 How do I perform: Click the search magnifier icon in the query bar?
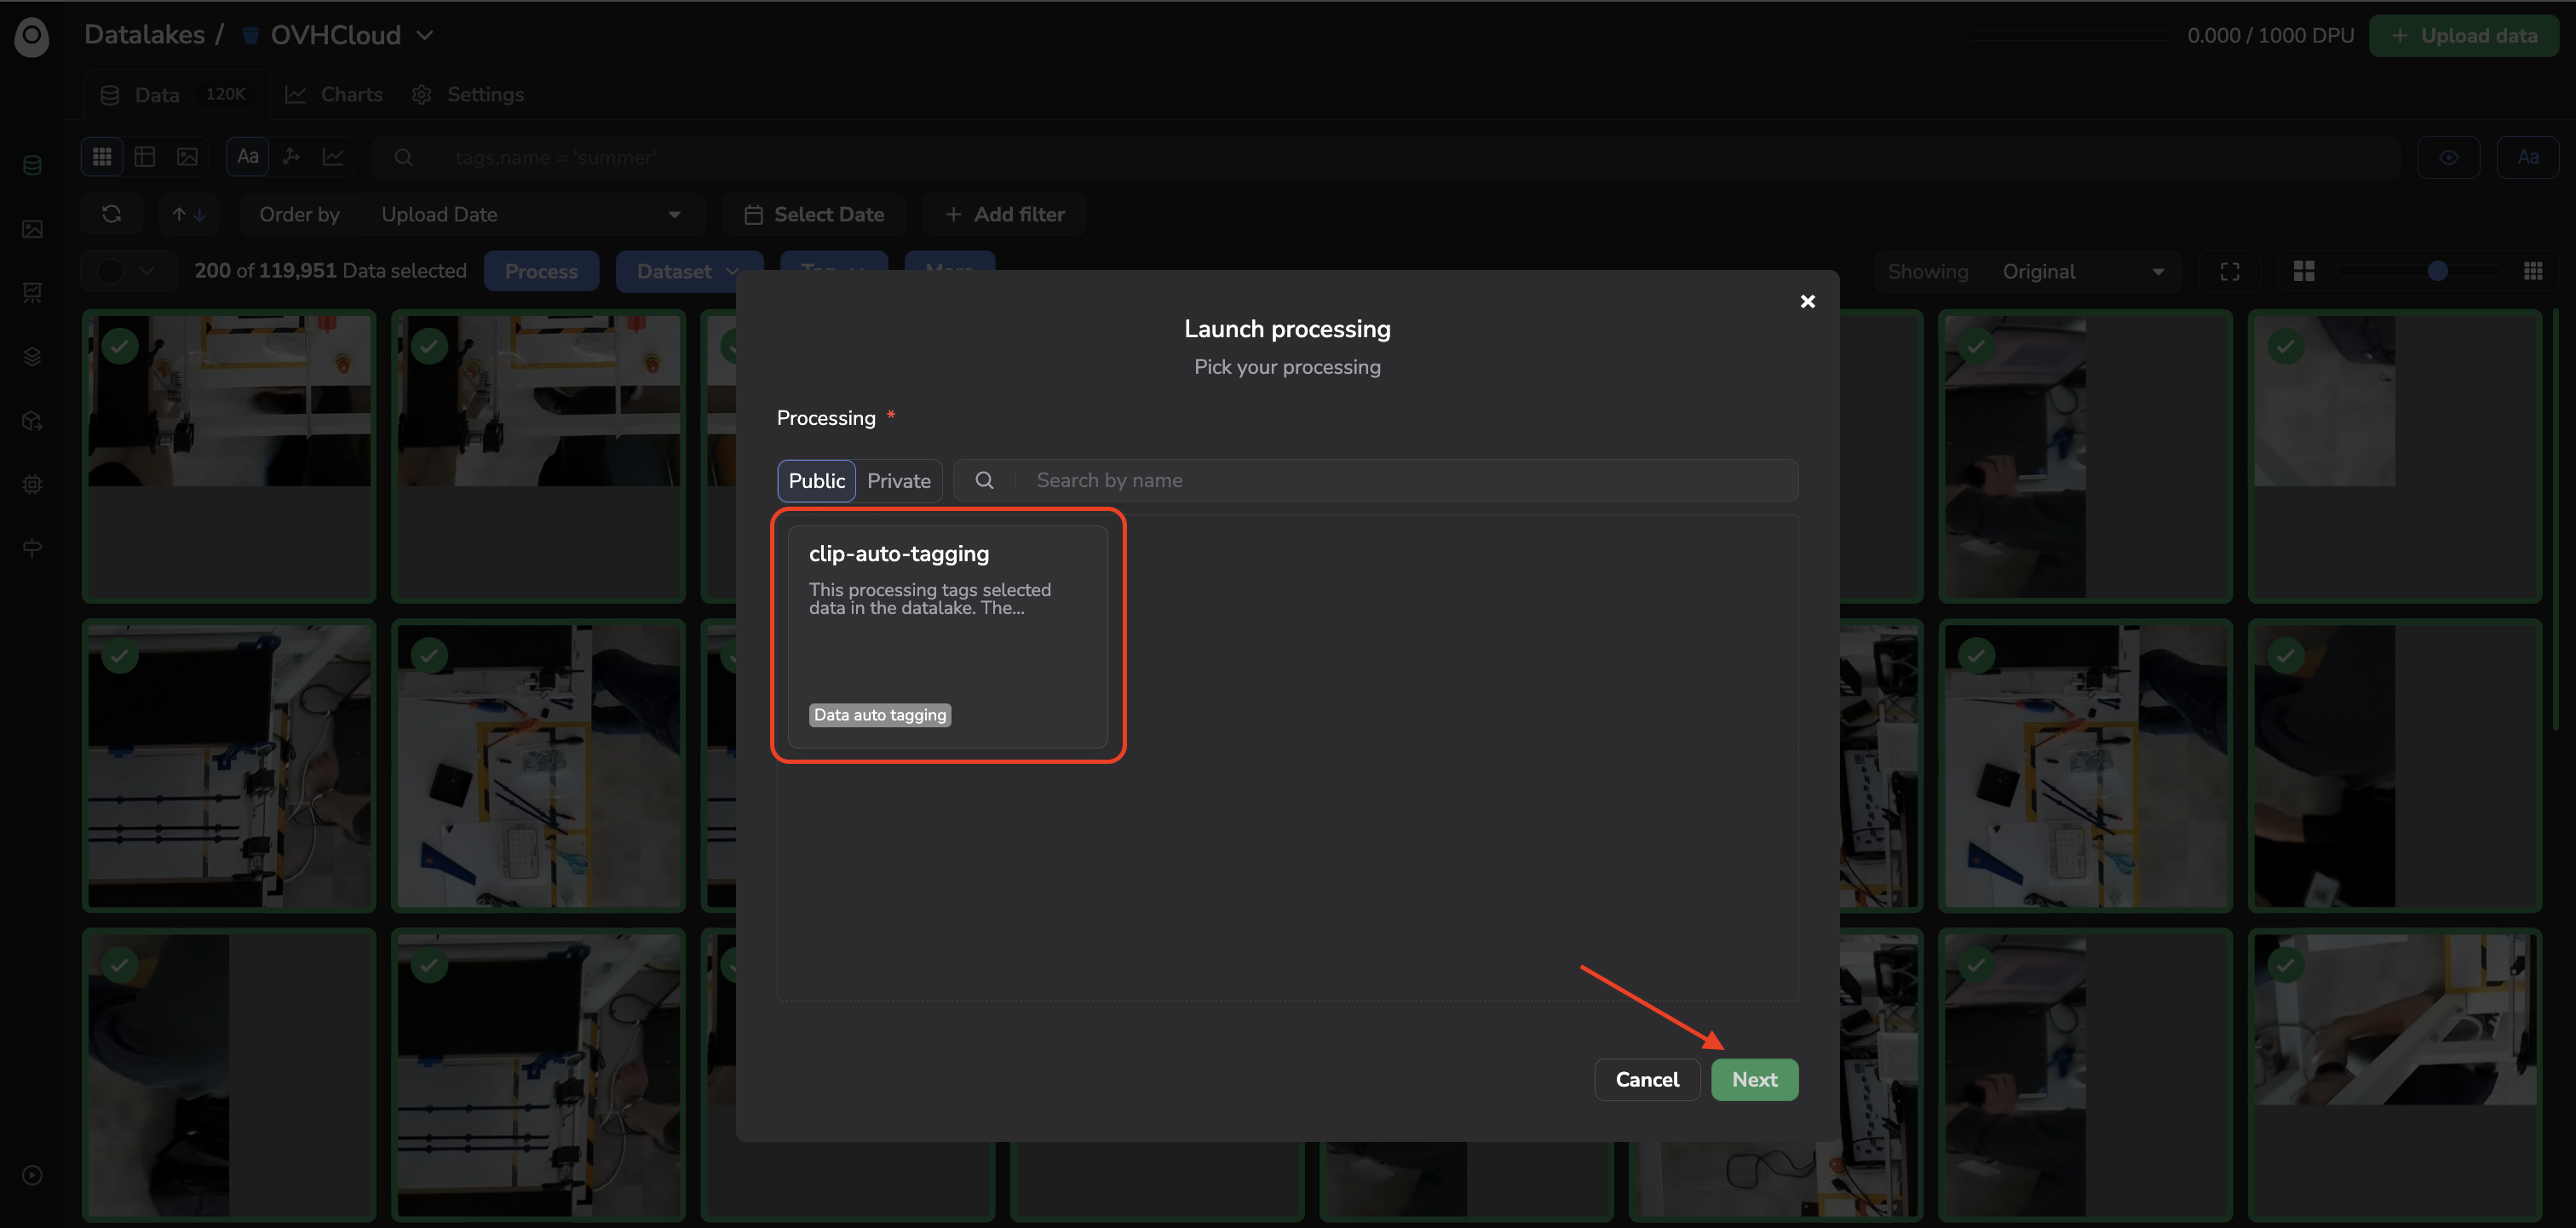(403, 157)
